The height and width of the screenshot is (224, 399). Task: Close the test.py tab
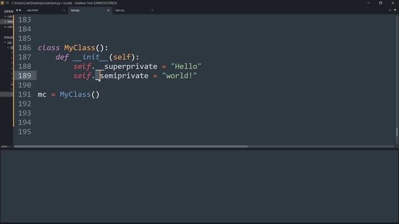coord(108,11)
